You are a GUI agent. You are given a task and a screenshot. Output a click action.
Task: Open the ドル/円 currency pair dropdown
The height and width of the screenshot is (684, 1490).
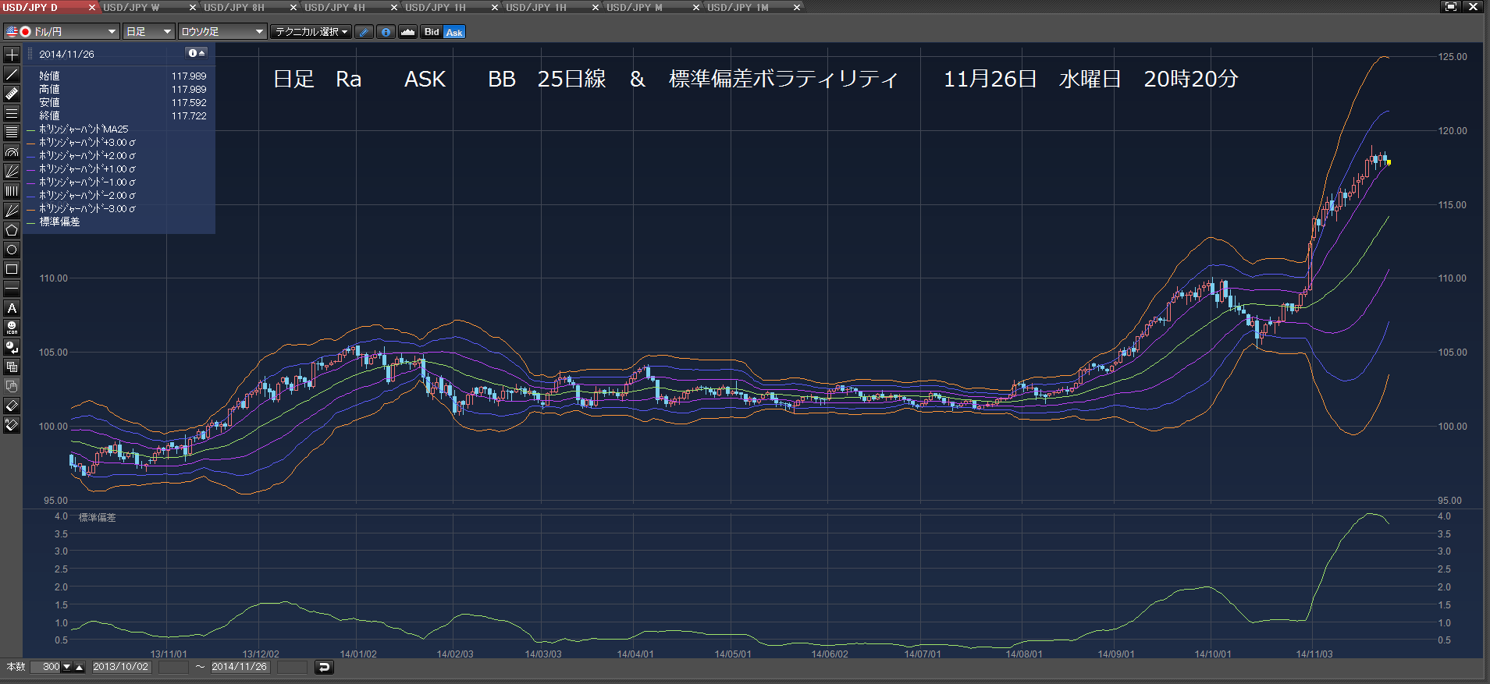click(61, 32)
